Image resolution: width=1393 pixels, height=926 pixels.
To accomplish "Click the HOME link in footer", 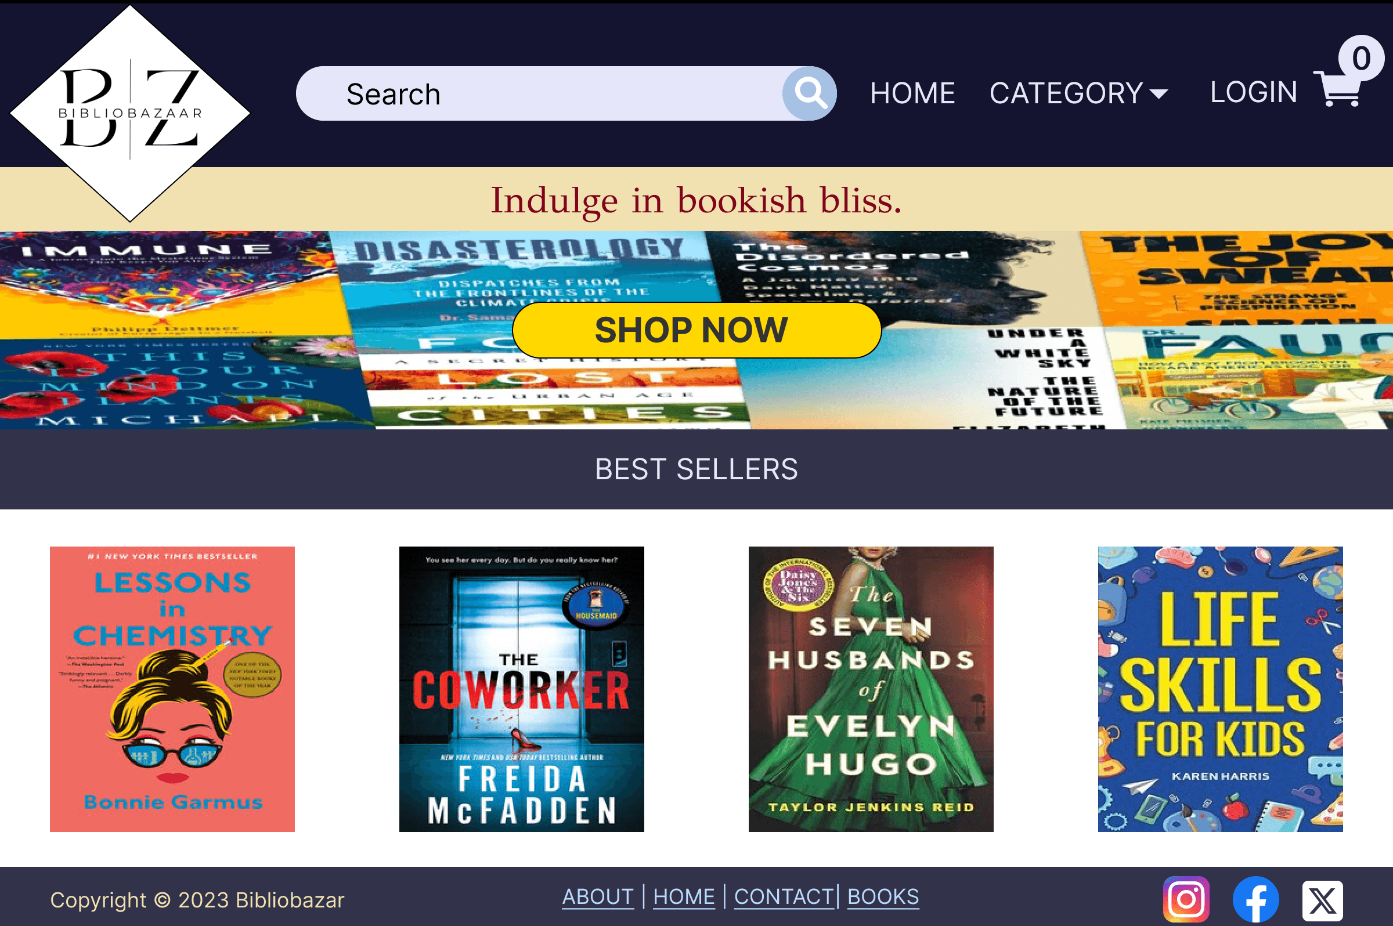I will pos(684,896).
